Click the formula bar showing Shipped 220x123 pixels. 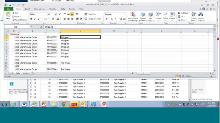coord(128,27)
